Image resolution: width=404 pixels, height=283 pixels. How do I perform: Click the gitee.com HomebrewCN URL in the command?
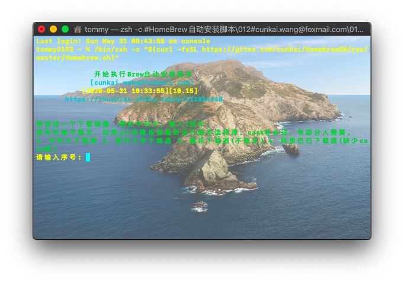click(284, 49)
